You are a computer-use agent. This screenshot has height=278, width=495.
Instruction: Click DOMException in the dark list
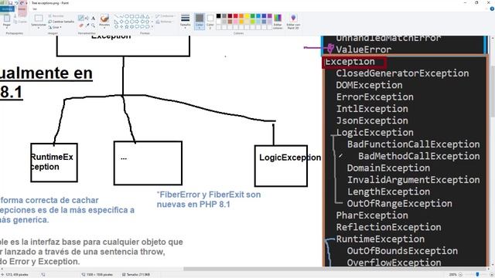(x=369, y=85)
